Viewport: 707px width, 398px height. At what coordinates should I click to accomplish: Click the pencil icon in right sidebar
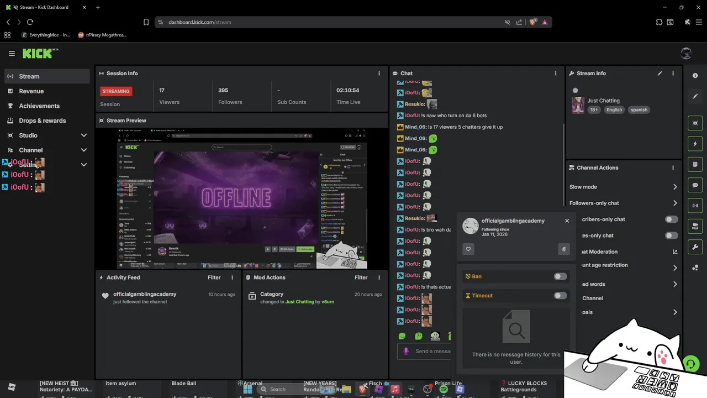point(695,96)
